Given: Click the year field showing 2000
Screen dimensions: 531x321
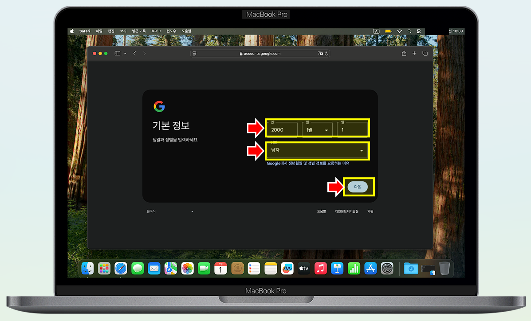Looking at the screenshot, I should [x=282, y=129].
